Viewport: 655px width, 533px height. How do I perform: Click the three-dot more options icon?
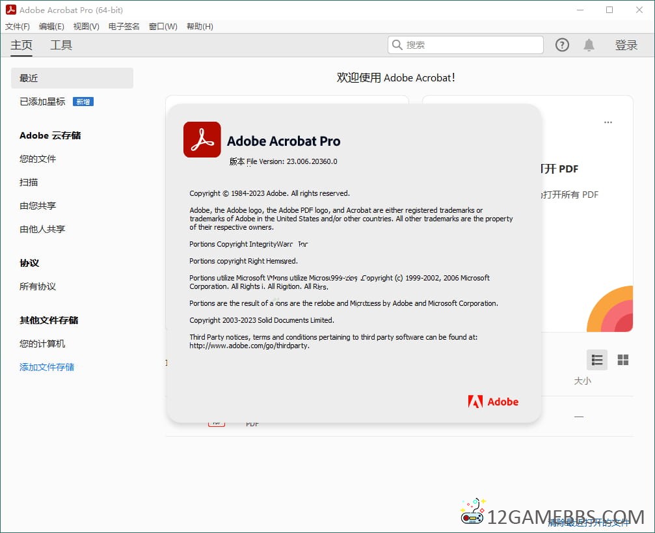[x=608, y=122]
